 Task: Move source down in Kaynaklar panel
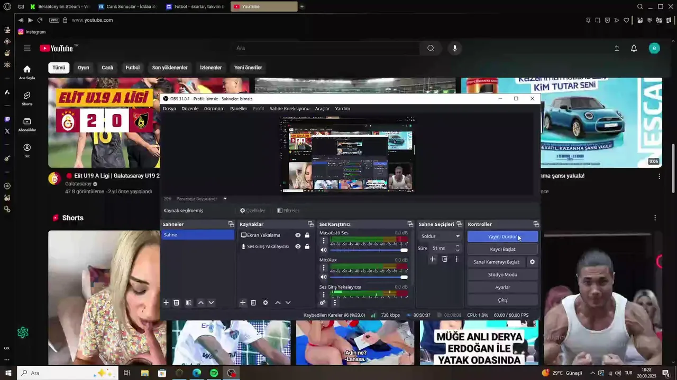[288, 302]
